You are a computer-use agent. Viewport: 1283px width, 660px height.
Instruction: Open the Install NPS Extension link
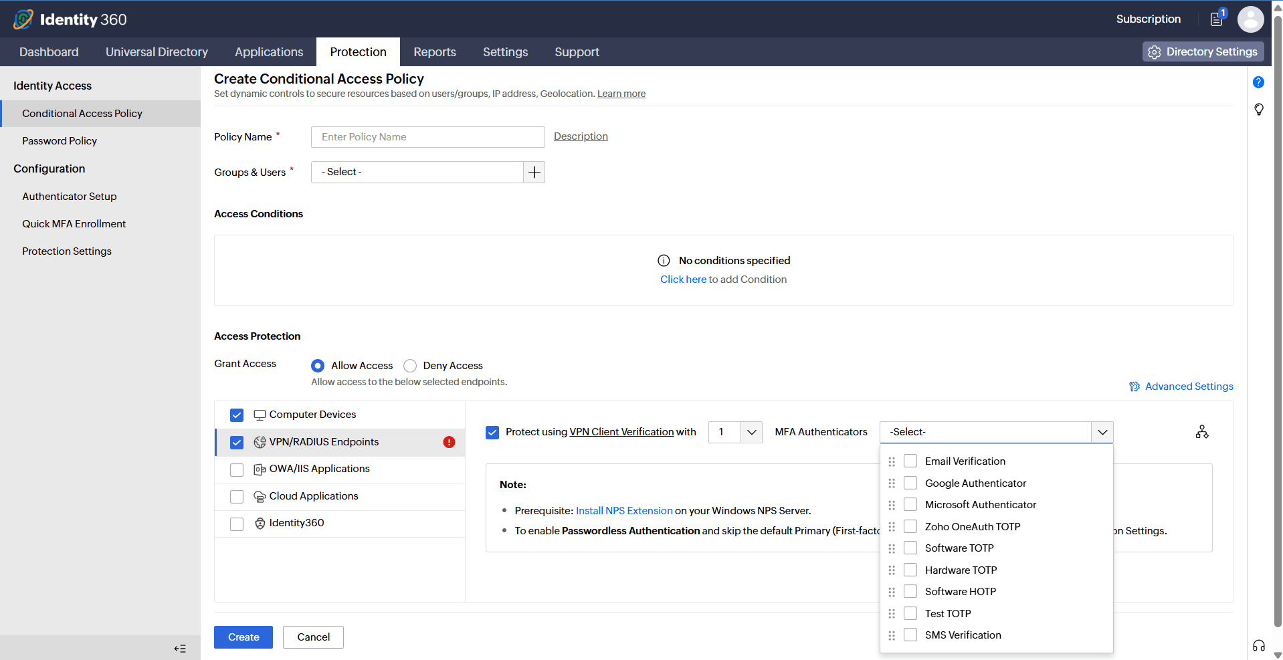pyautogui.click(x=624, y=511)
